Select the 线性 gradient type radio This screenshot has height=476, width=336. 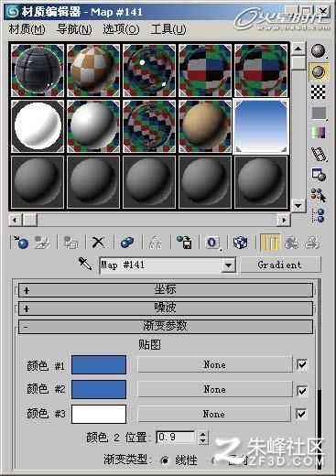[165, 460]
